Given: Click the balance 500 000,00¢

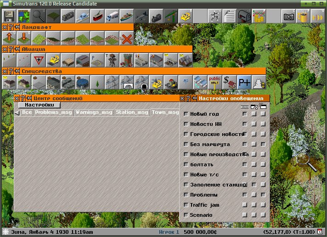Looking at the screenshot, I should (x=200, y=232).
